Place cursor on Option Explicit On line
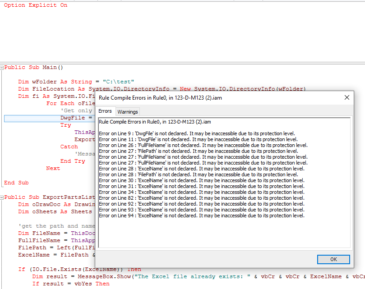Image resolution: width=365 pixels, height=289 pixels. pos(36,5)
